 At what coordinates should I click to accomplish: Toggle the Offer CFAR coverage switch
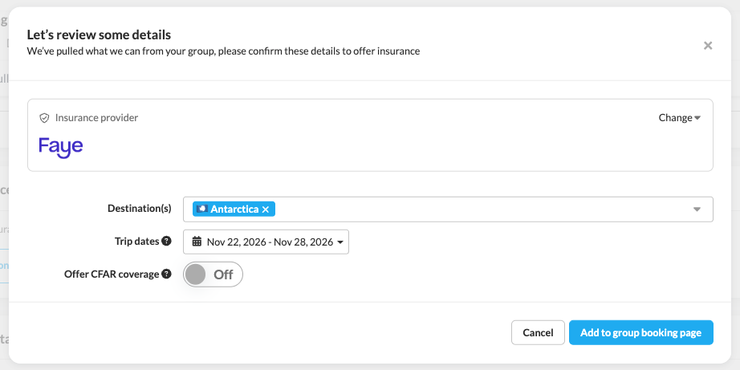tap(213, 274)
